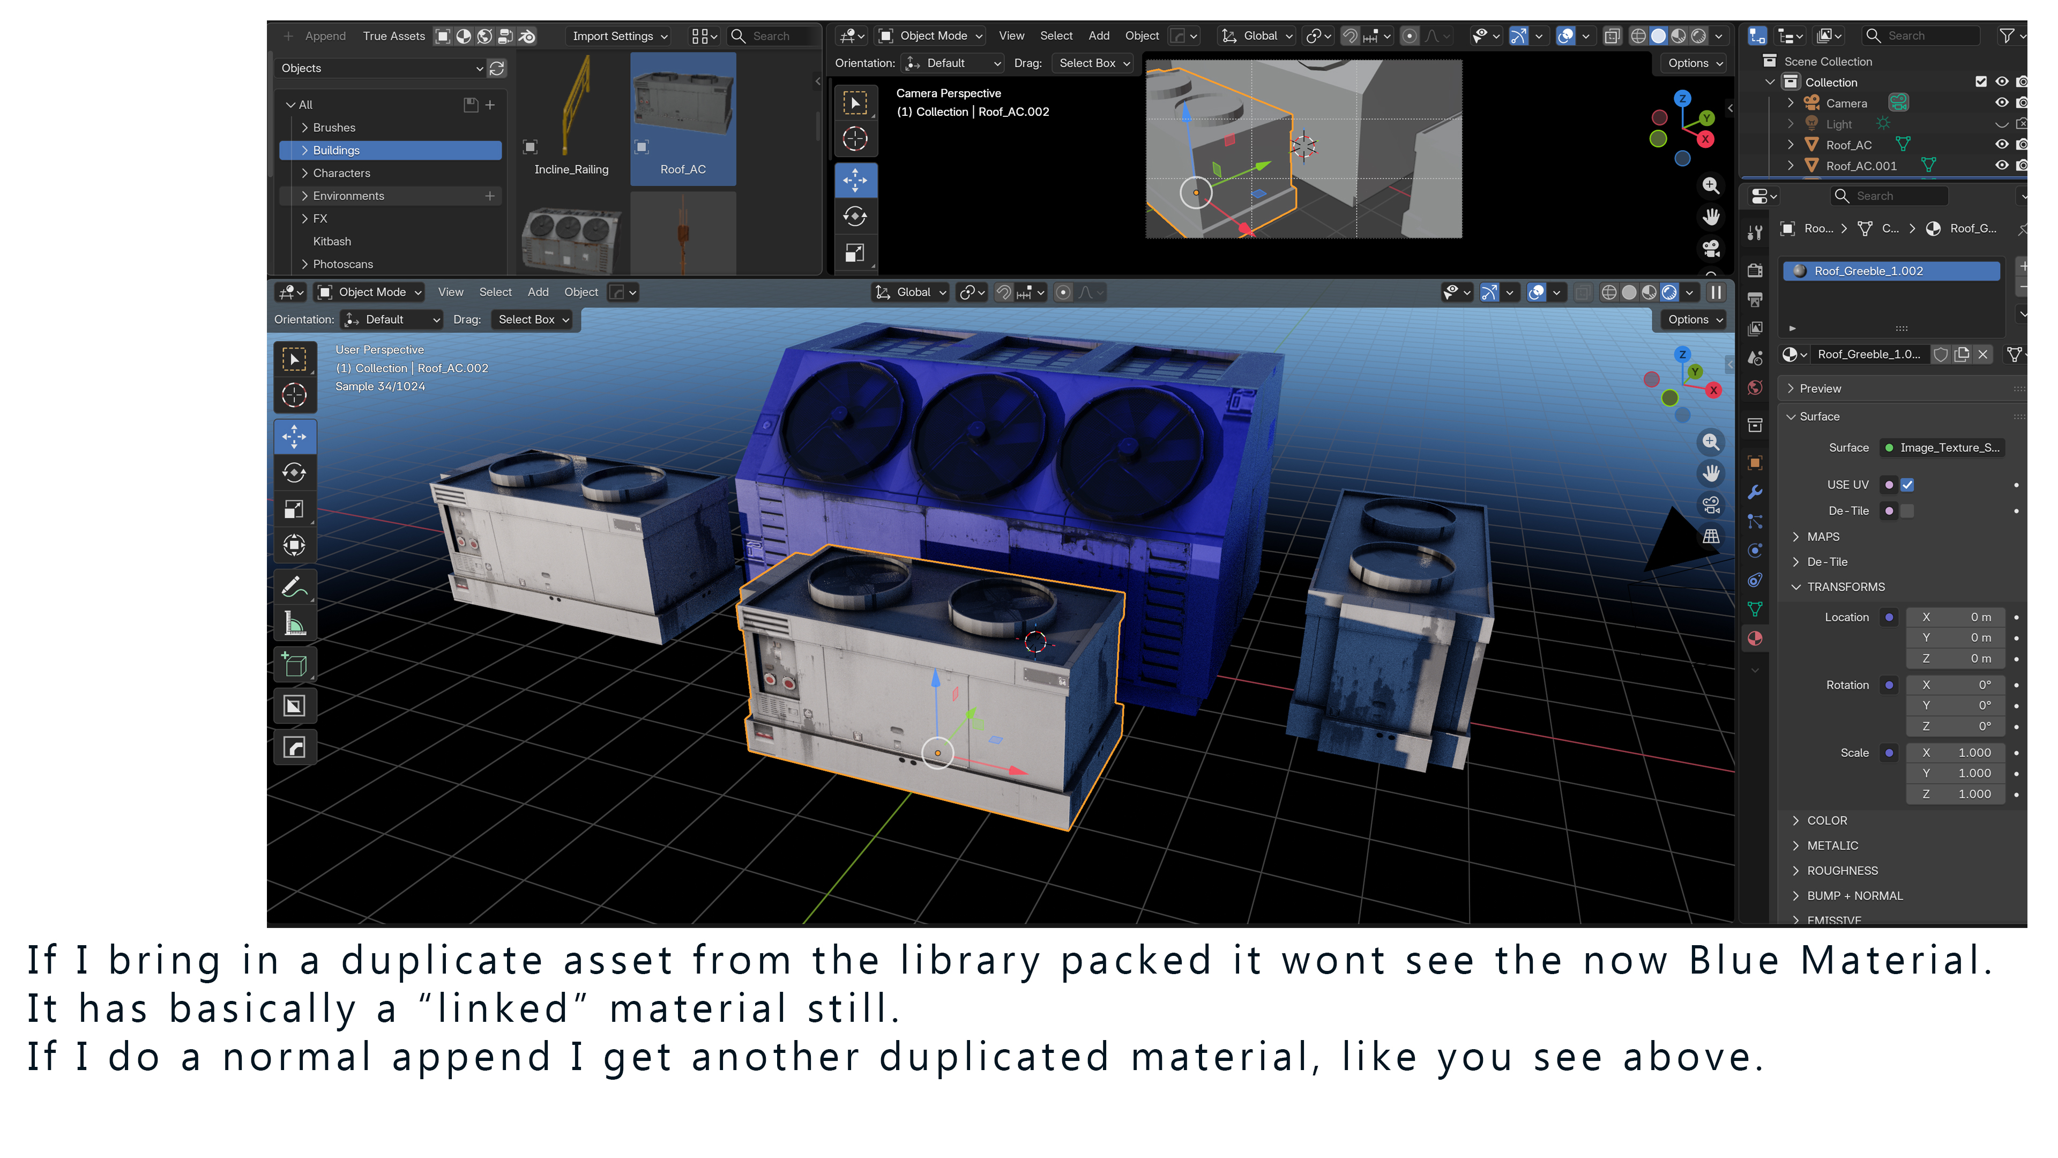Click the asset browser refresh library icon
The image size is (2058, 1158).
(x=497, y=68)
